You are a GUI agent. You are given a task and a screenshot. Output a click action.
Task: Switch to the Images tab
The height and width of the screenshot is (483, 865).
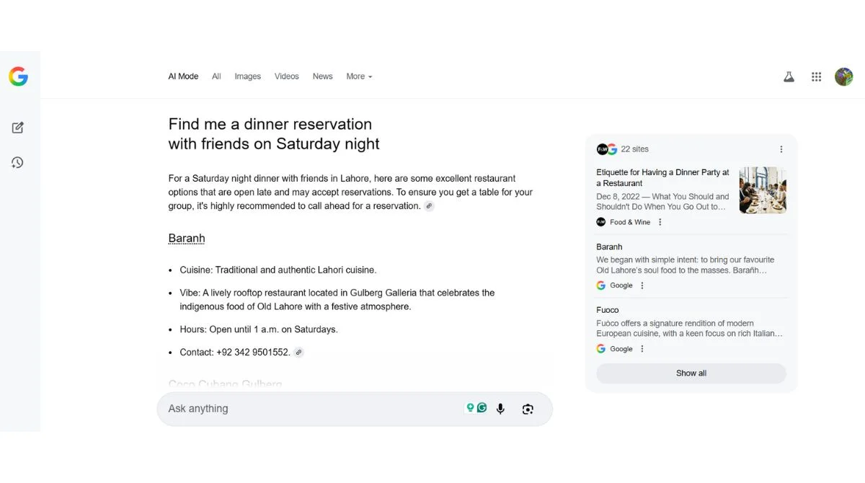(x=247, y=76)
